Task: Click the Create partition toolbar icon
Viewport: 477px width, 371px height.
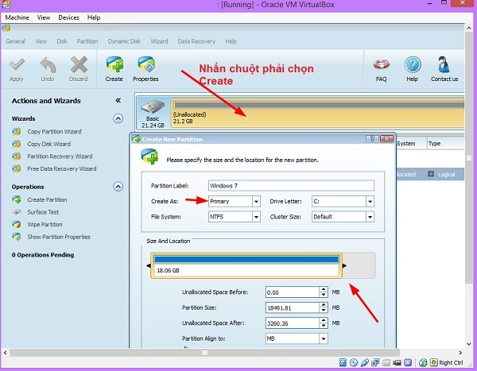Action: (114, 64)
